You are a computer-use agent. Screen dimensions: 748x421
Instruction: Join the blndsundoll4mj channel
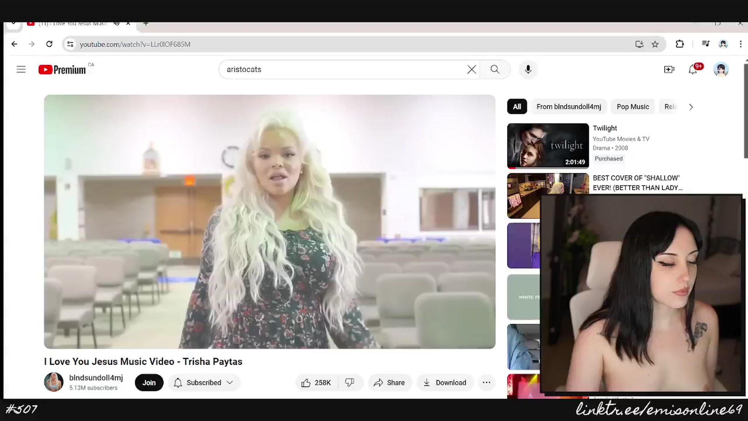click(149, 383)
